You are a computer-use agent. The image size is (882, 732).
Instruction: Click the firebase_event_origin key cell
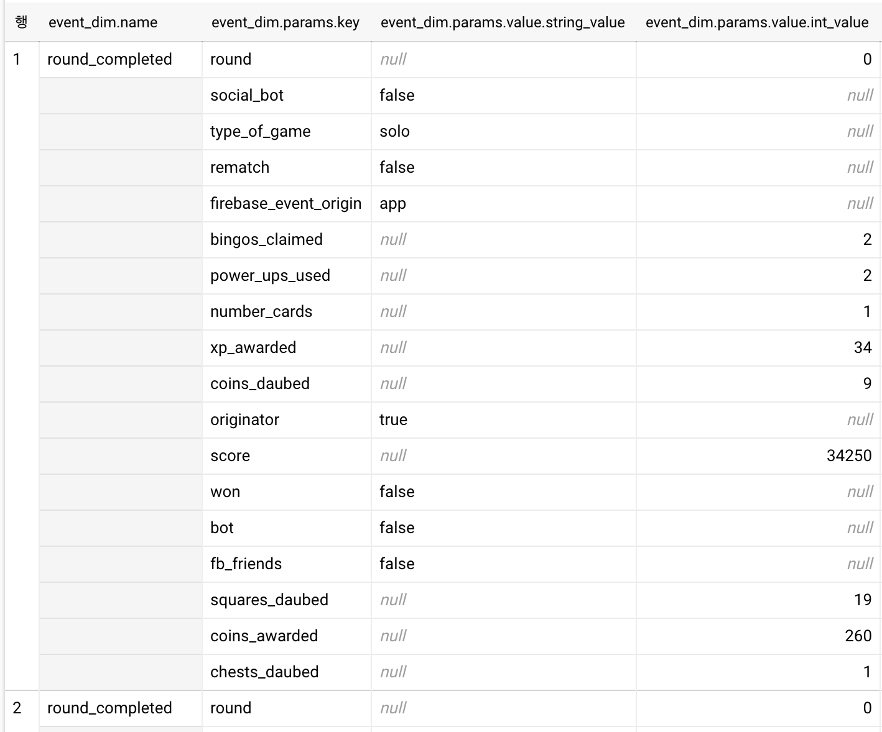coord(287,204)
